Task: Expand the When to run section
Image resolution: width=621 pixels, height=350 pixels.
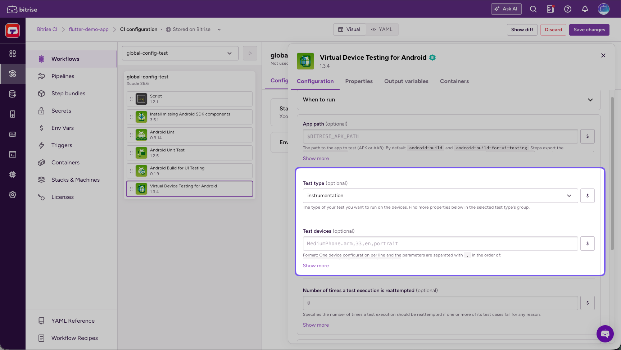Action: 449,100
